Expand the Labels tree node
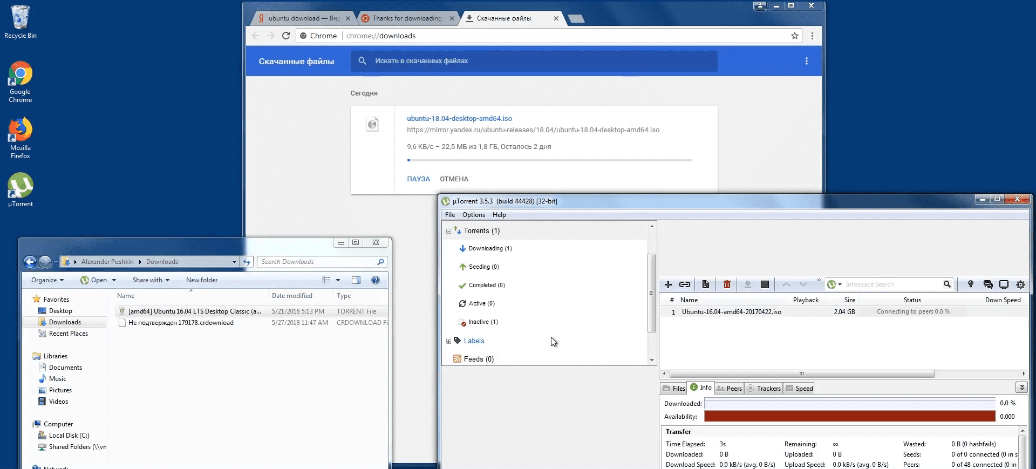Viewport: 1036px width, 469px height. (x=448, y=341)
